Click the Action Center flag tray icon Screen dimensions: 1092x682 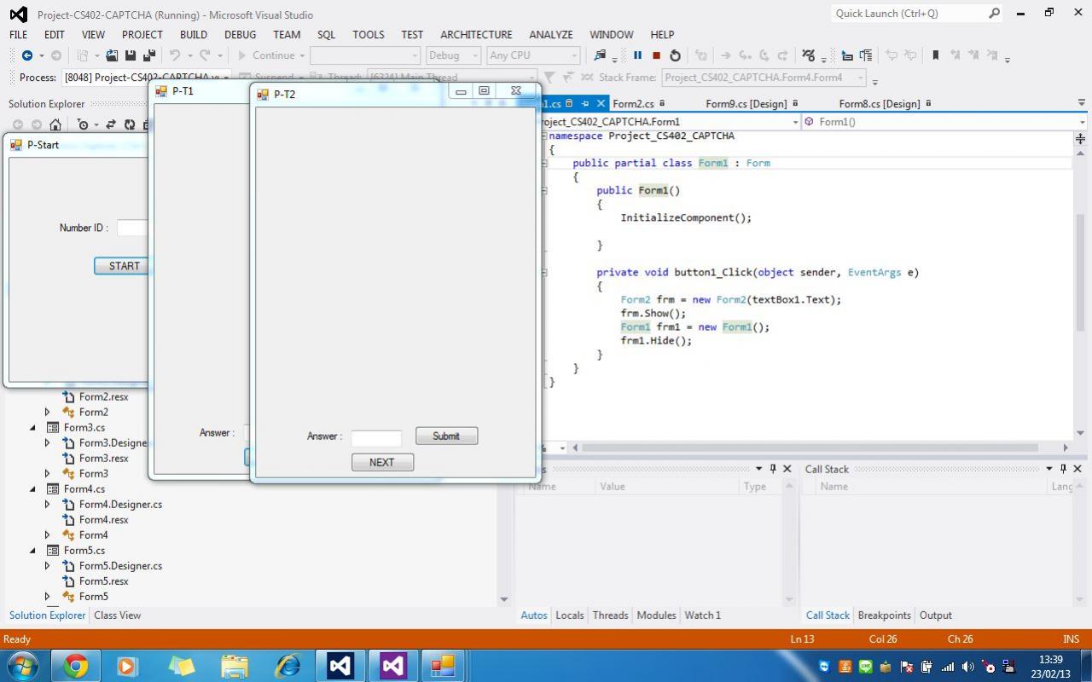pos(906,667)
